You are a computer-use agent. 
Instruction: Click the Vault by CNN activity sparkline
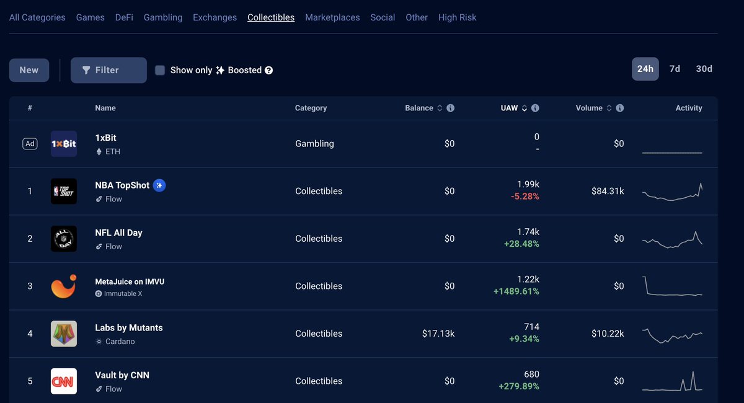point(673,381)
